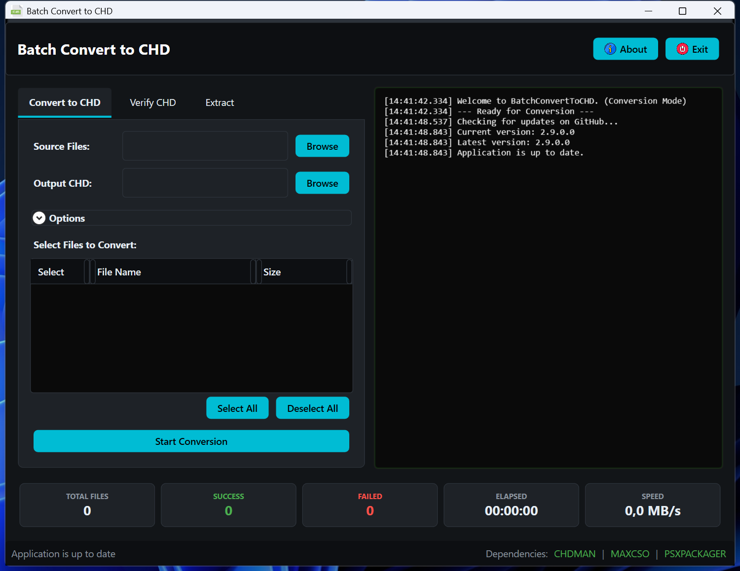
Task: Click the FAILED counter card
Action: 370,505
